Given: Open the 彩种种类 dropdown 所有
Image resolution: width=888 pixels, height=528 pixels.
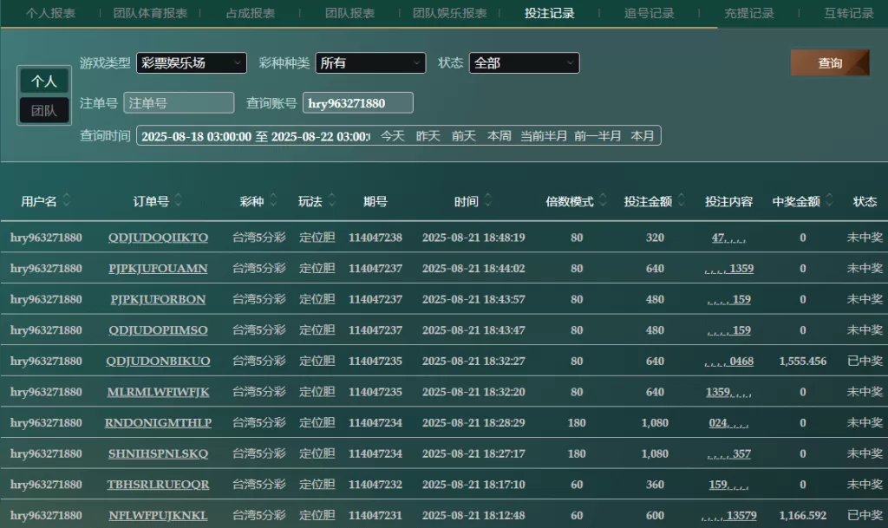Looking at the screenshot, I should click(370, 62).
